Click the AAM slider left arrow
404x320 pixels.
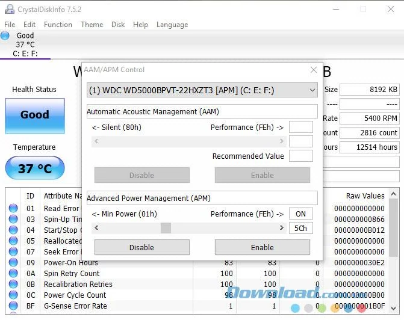coord(96,141)
